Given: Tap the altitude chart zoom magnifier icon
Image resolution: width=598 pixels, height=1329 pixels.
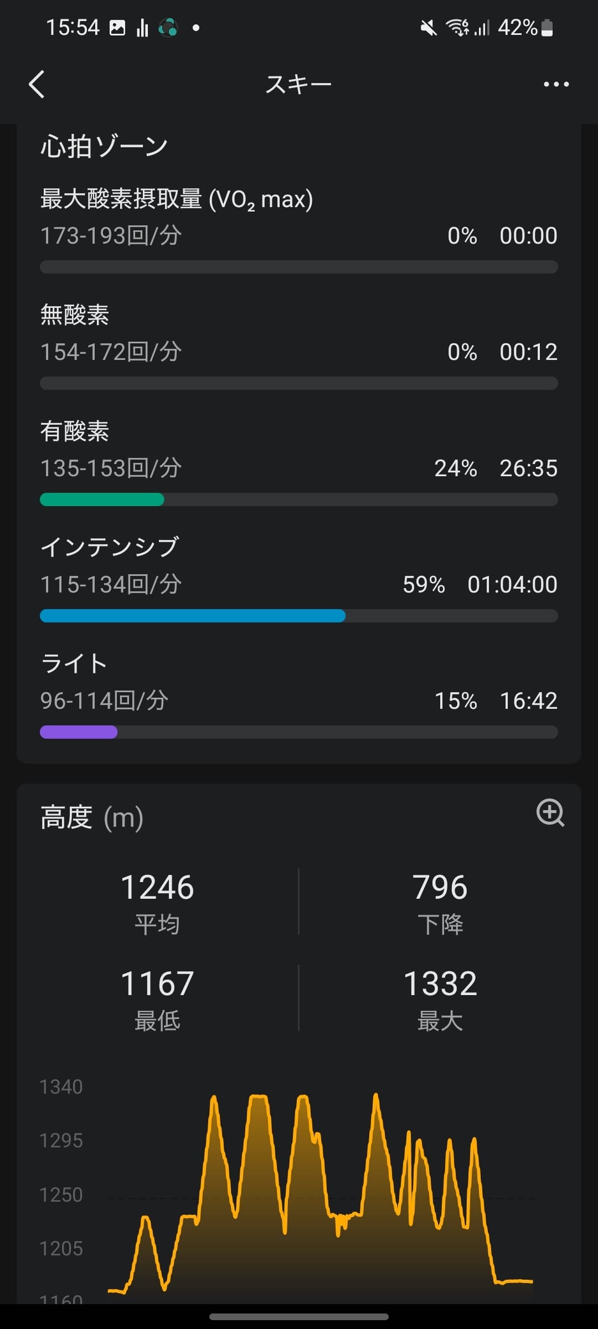Looking at the screenshot, I should (x=550, y=813).
